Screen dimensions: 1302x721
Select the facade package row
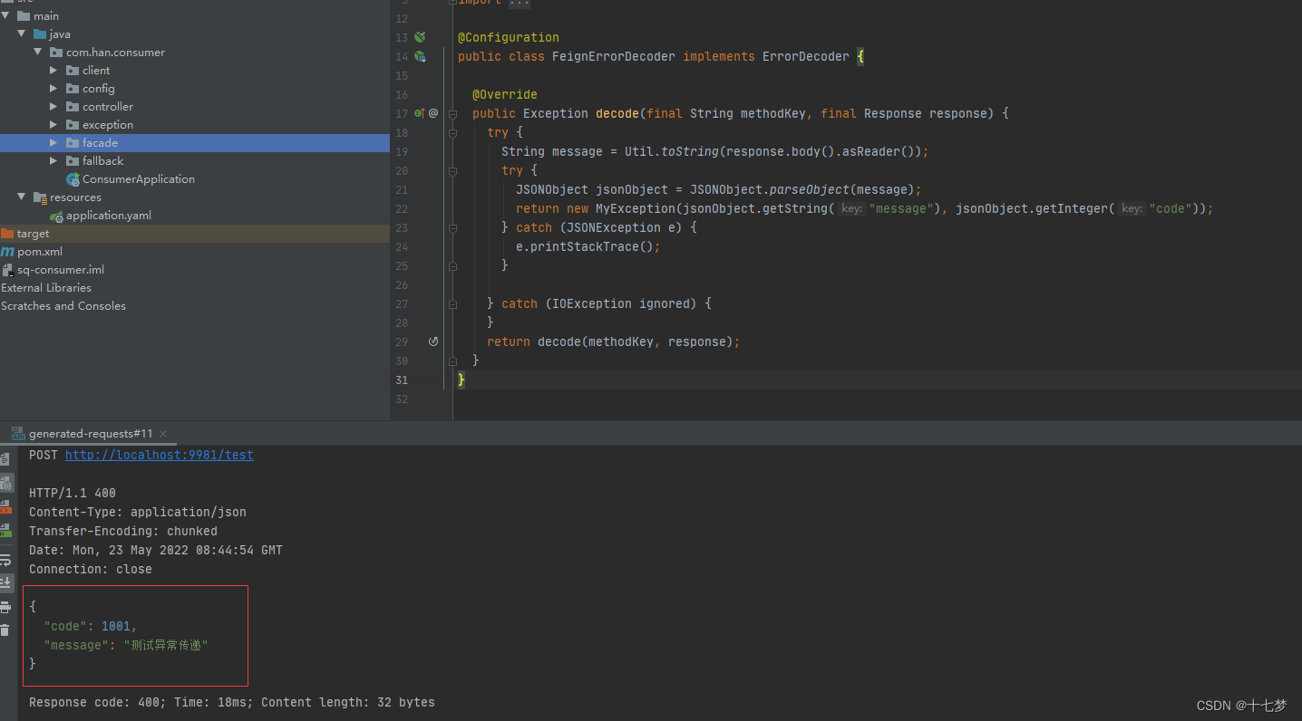[195, 143]
